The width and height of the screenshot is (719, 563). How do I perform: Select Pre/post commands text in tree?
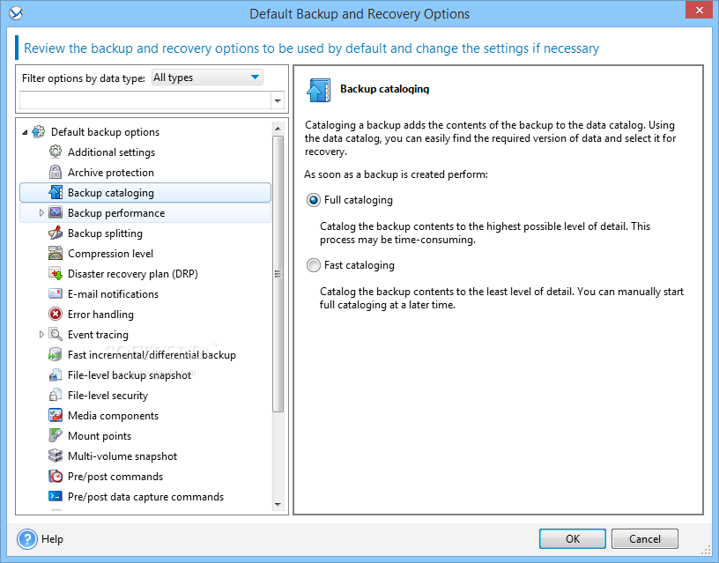point(115,477)
